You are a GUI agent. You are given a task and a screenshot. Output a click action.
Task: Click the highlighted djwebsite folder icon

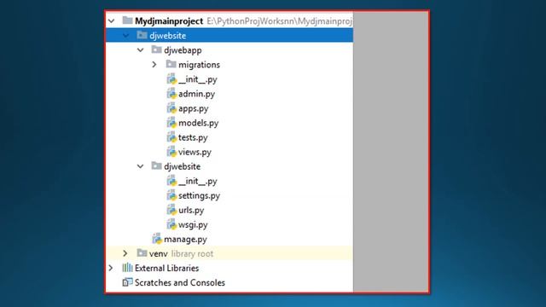tap(142, 35)
